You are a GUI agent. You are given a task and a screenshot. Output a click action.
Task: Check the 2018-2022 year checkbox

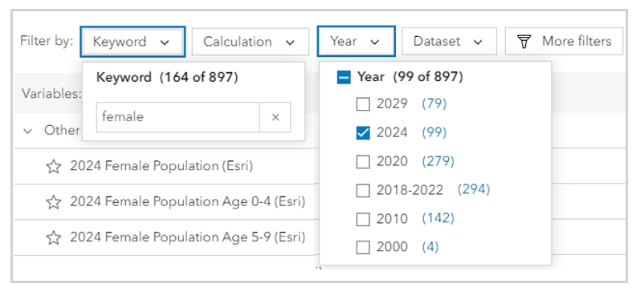[x=363, y=190]
